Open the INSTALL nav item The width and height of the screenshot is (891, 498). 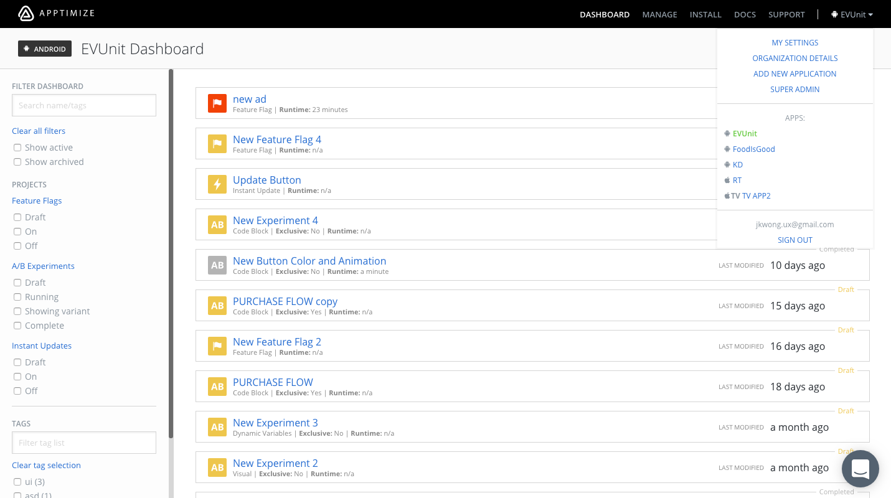705,14
